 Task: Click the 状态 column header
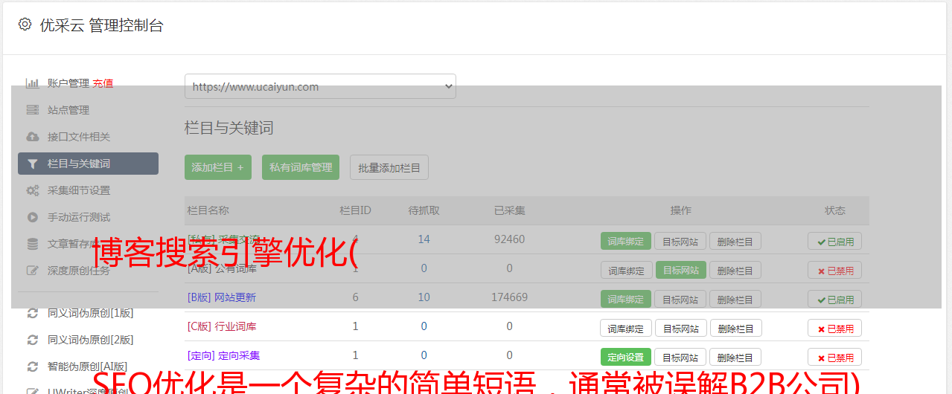[x=835, y=210]
